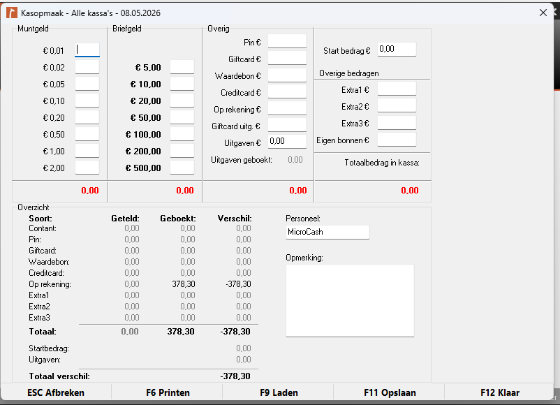Screen dimensions: 560x405
Task: Click the Extra2 € field
Action: click(397, 105)
